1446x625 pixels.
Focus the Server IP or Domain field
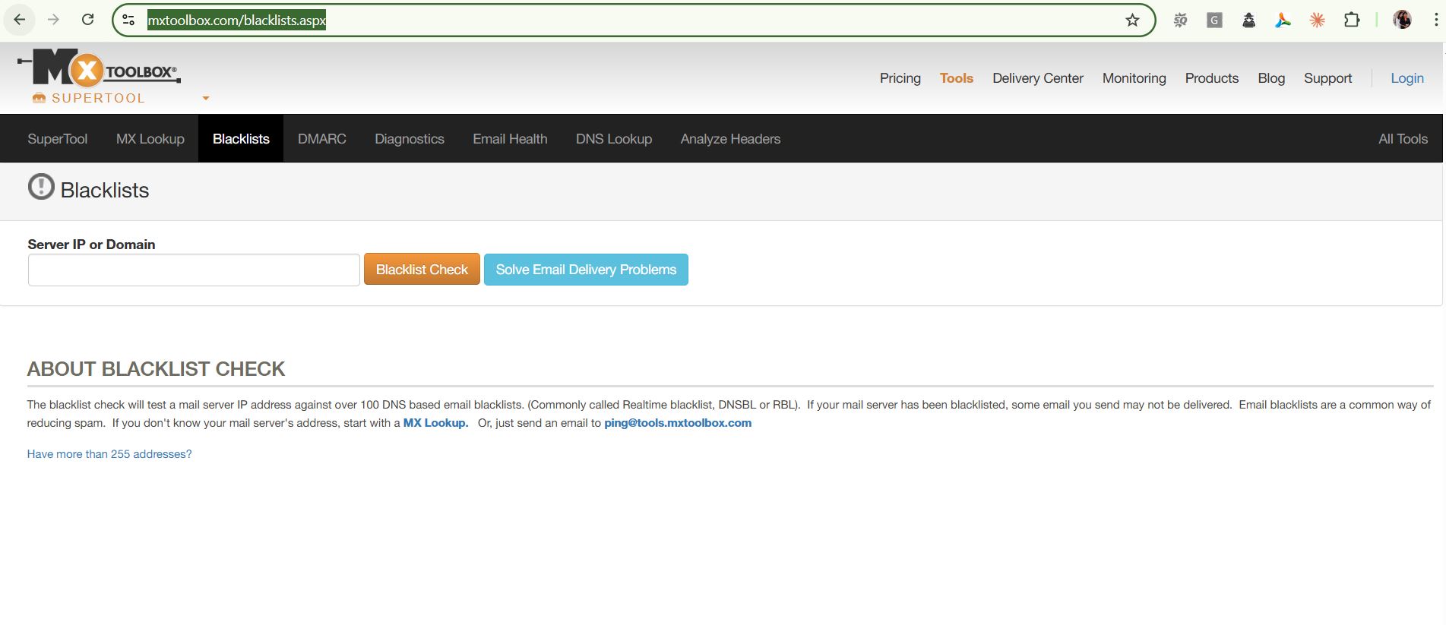pyautogui.click(x=194, y=270)
